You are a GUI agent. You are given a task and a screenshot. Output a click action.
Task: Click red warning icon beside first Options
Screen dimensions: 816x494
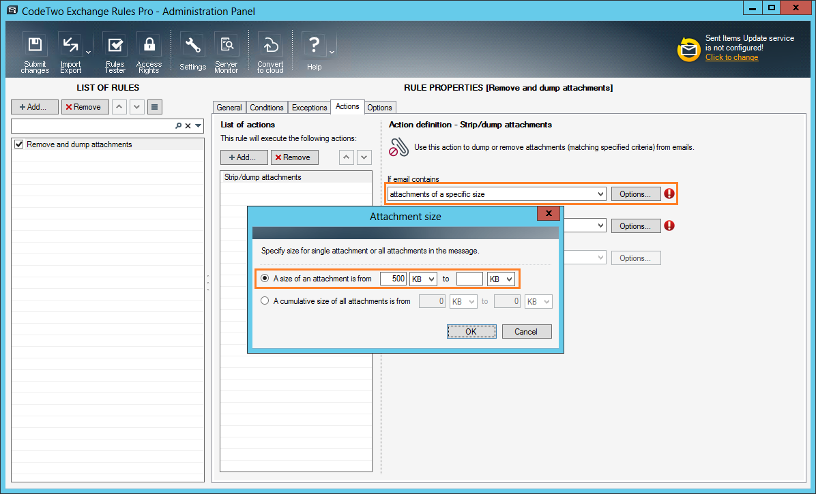tap(669, 194)
